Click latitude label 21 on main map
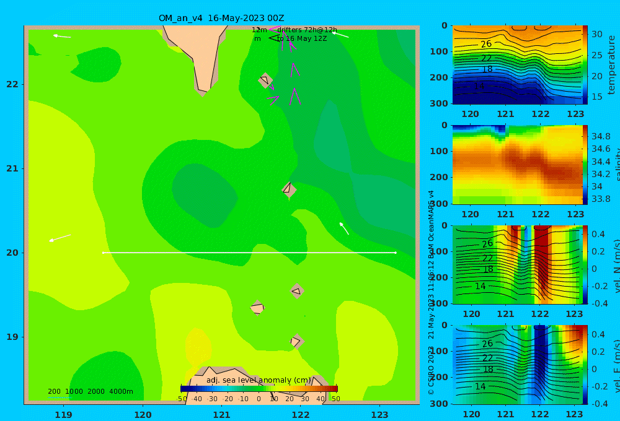This screenshot has width=620, height=421. coord(12,168)
